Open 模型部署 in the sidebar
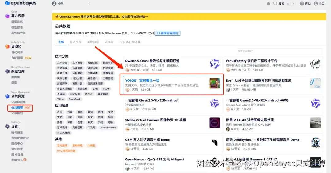This screenshot has width=331, height=173. click(17, 27)
